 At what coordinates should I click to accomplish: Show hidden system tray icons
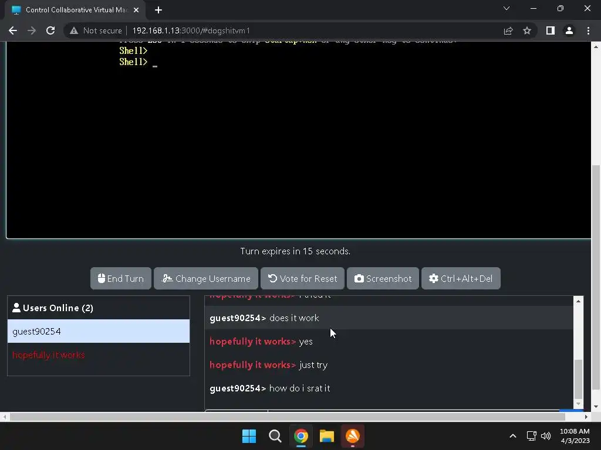pyautogui.click(x=513, y=436)
